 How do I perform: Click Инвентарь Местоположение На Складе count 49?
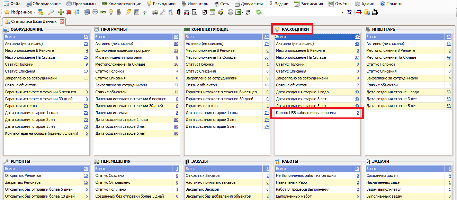point(448,57)
